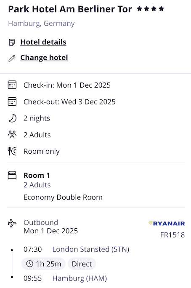Click the hotel details document icon
The width and height of the screenshot is (191, 288).
click(x=12, y=42)
